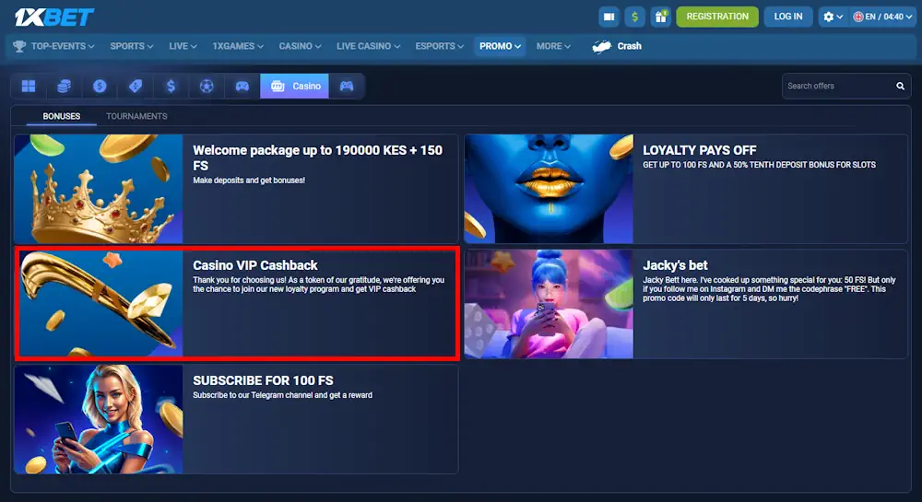Expand the SPORTS navigation menu
922x502 pixels.
(132, 46)
